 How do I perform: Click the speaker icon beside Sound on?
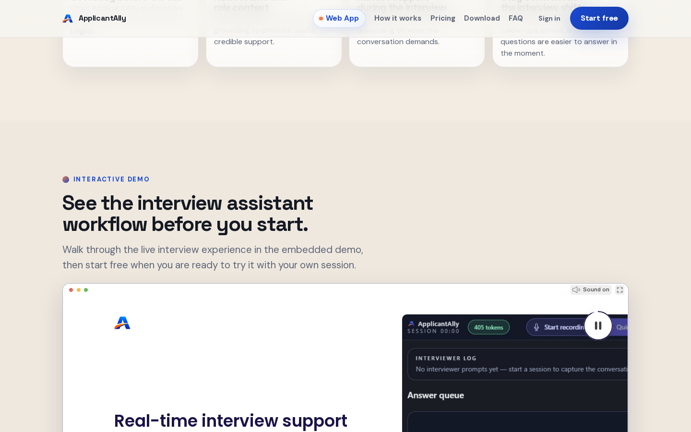(576, 290)
